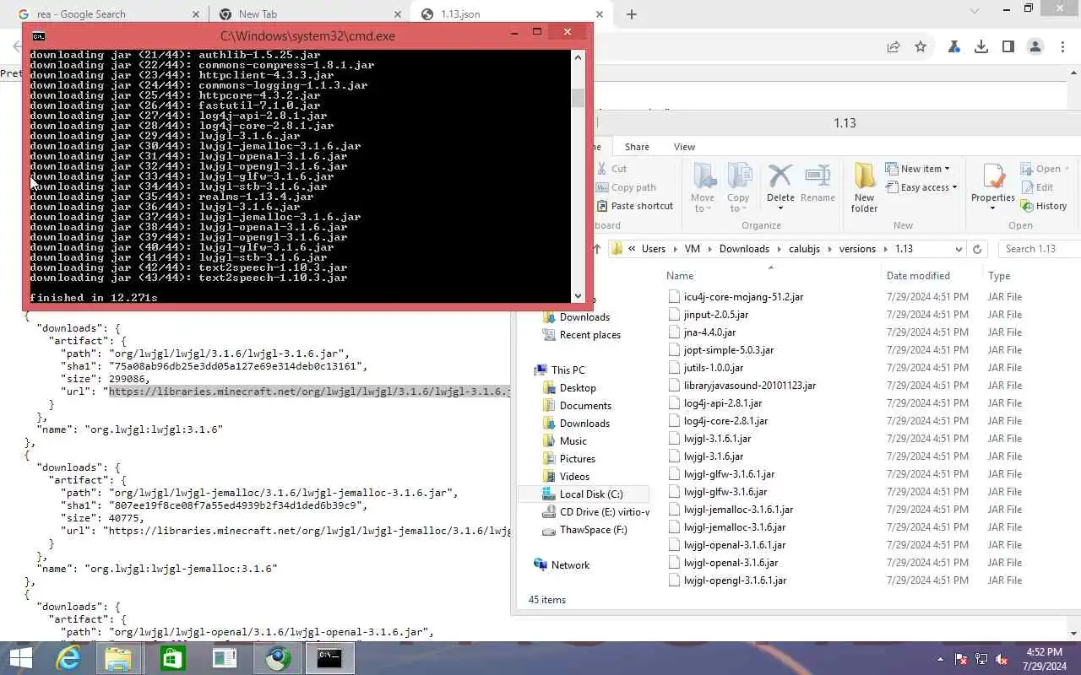Select libraryjavasound-20101123.jar file
Viewport: 1081px width, 675px height.
pos(750,386)
